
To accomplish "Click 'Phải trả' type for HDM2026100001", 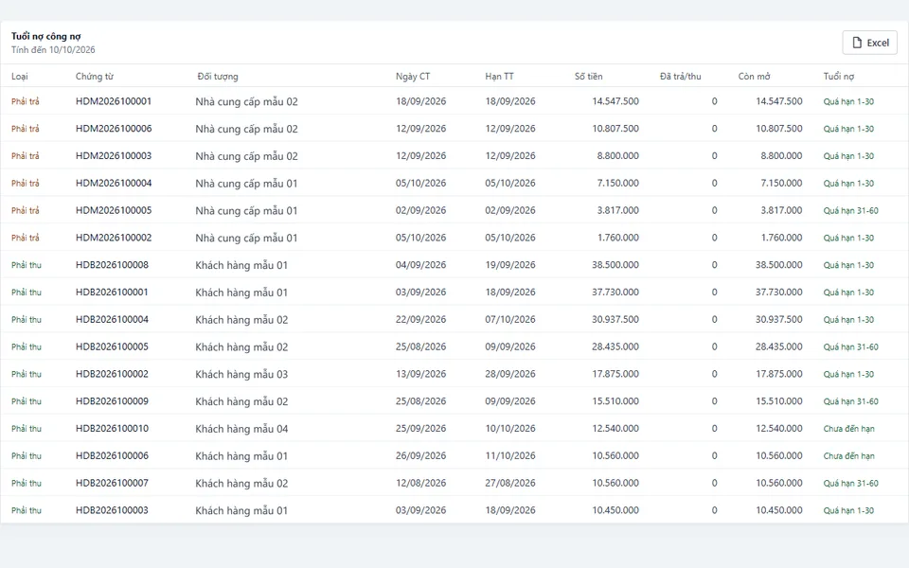I will [26, 101].
